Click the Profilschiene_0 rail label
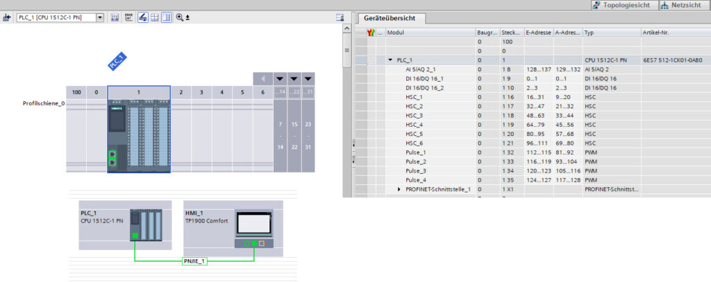The image size is (711, 282). coord(44,104)
